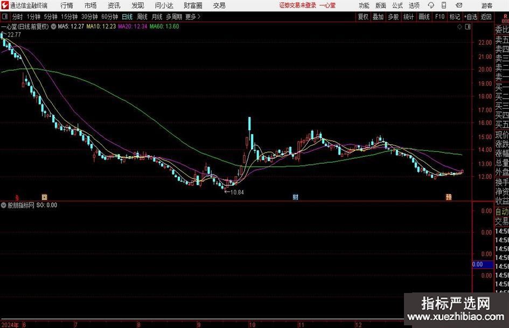Open the 版面 menu
Screen dimensions: 509x328
[381, 5]
